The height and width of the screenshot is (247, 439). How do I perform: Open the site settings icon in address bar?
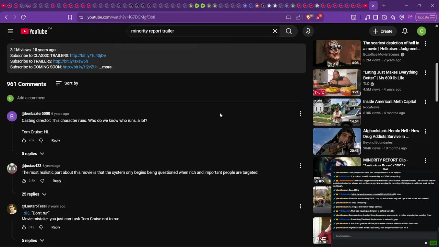point(81,17)
